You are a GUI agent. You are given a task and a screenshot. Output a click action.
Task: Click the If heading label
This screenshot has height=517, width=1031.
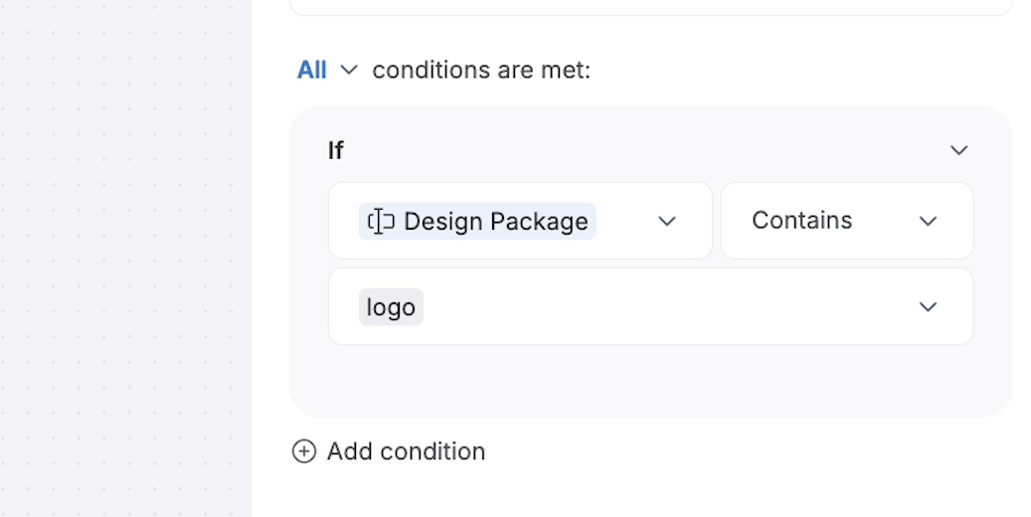pos(335,151)
